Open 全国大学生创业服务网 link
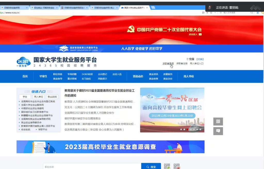 32,105
